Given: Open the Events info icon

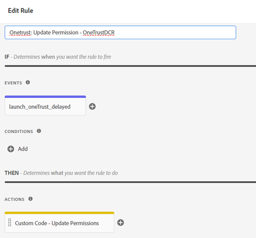Looking at the screenshot, I should pos(28,82).
